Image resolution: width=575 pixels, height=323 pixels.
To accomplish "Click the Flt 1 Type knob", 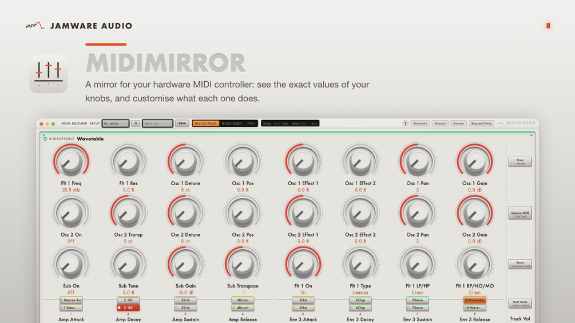I will point(360,264).
